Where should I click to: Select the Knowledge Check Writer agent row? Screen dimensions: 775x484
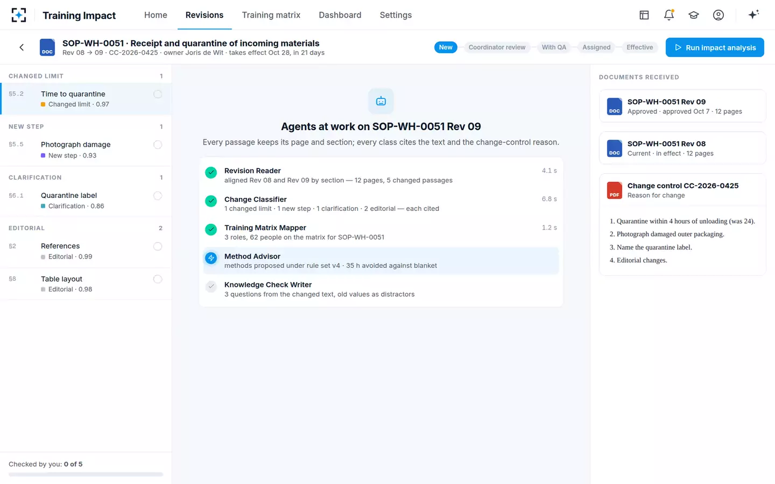click(x=381, y=289)
